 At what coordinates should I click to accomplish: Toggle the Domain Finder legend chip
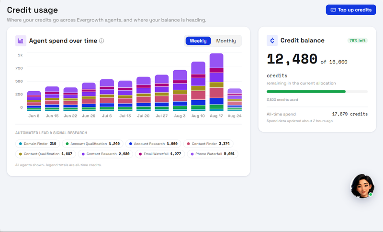coord(38,144)
